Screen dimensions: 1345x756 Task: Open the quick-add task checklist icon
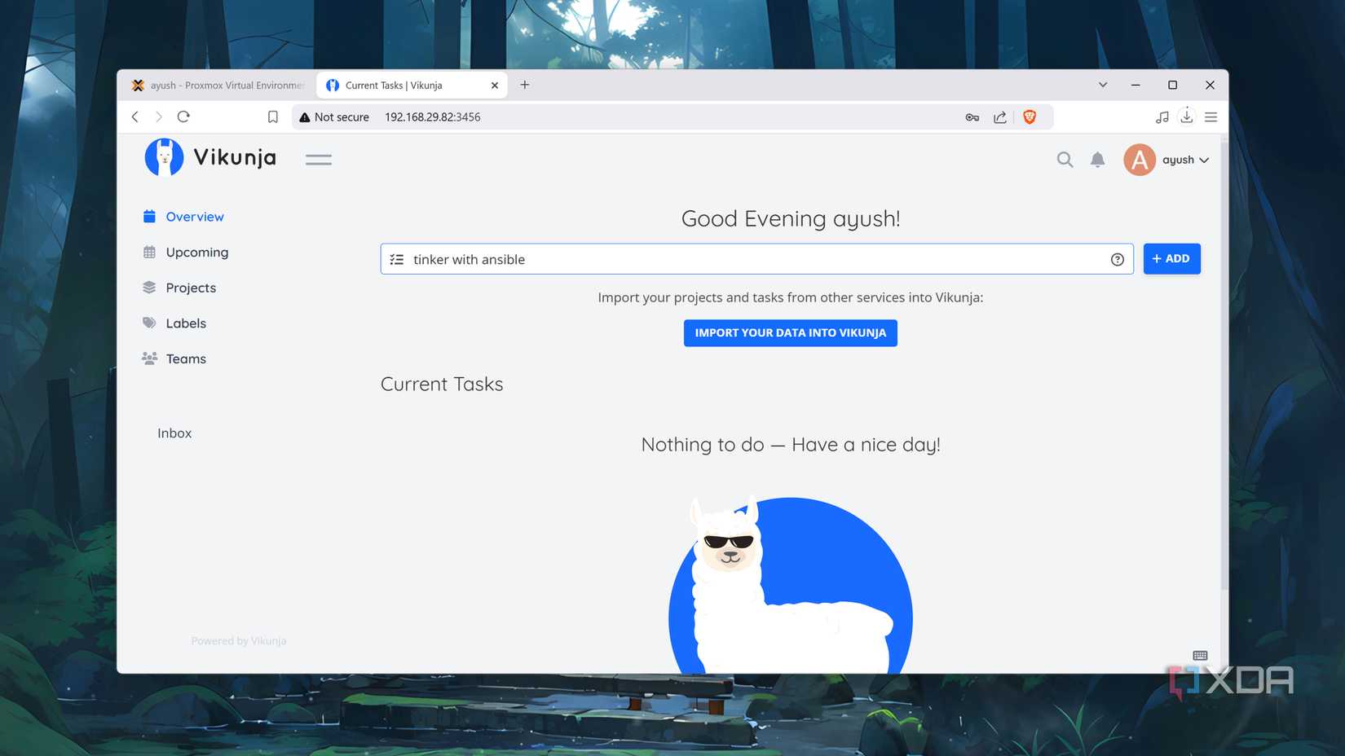(x=397, y=258)
